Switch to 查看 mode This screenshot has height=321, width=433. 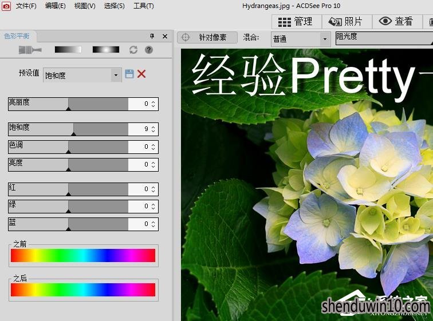397,22
